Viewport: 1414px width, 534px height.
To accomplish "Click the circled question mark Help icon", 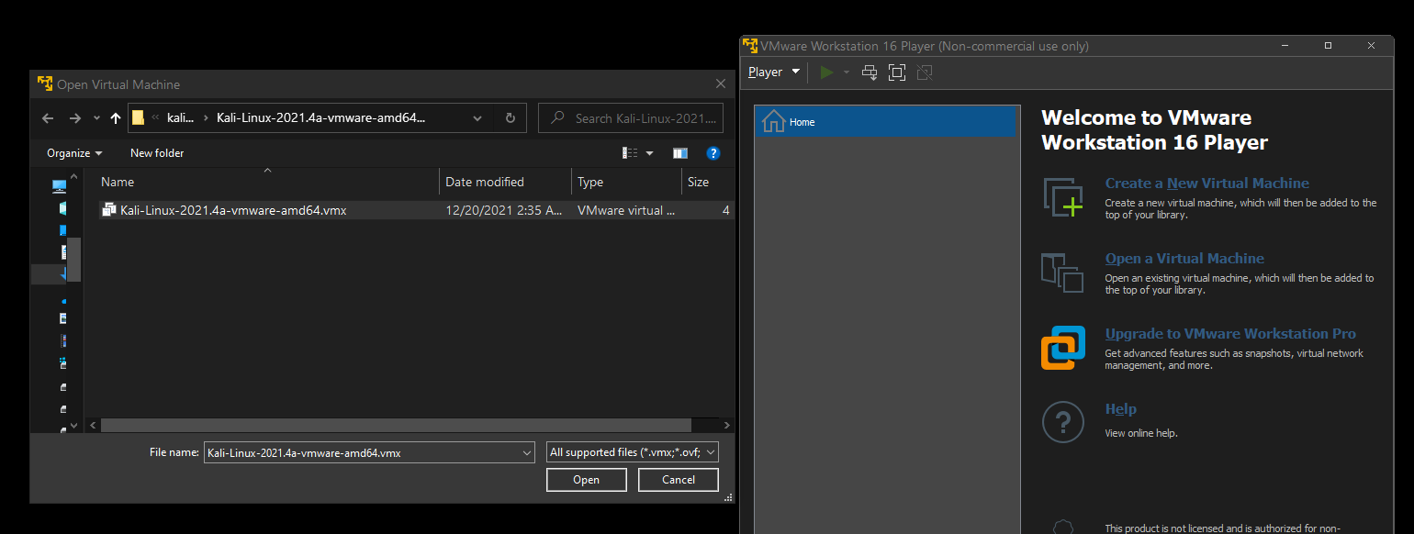I will pyautogui.click(x=1063, y=423).
